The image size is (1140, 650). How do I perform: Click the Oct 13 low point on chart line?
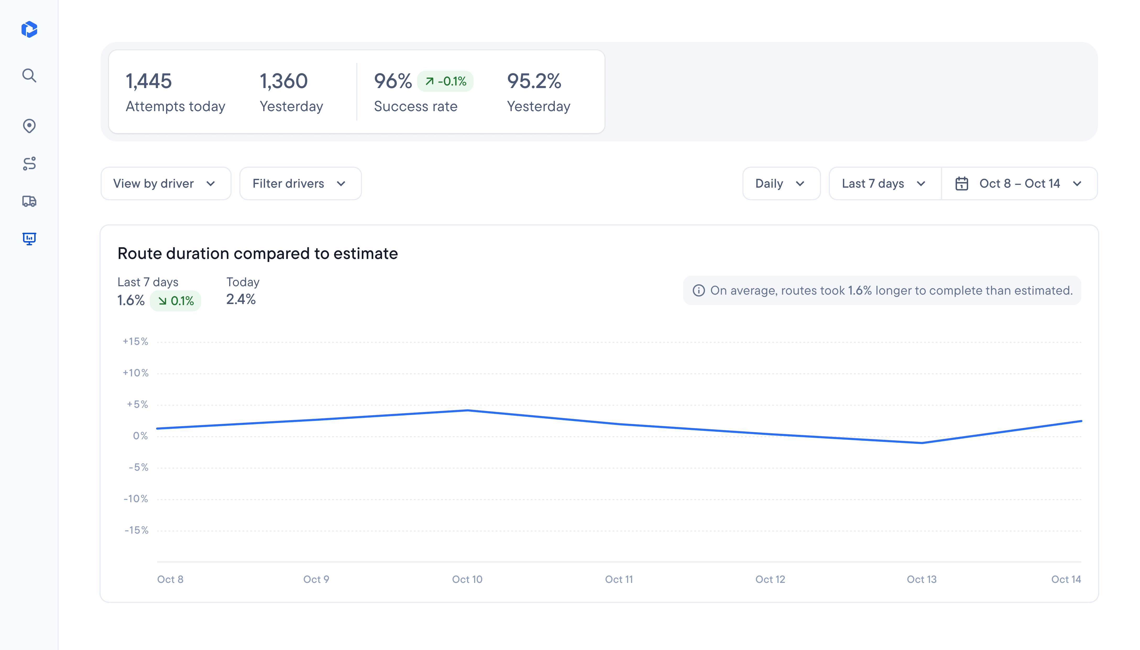pyautogui.click(x=922, y=443)
